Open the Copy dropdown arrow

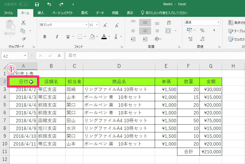click(x=30, y=31)
